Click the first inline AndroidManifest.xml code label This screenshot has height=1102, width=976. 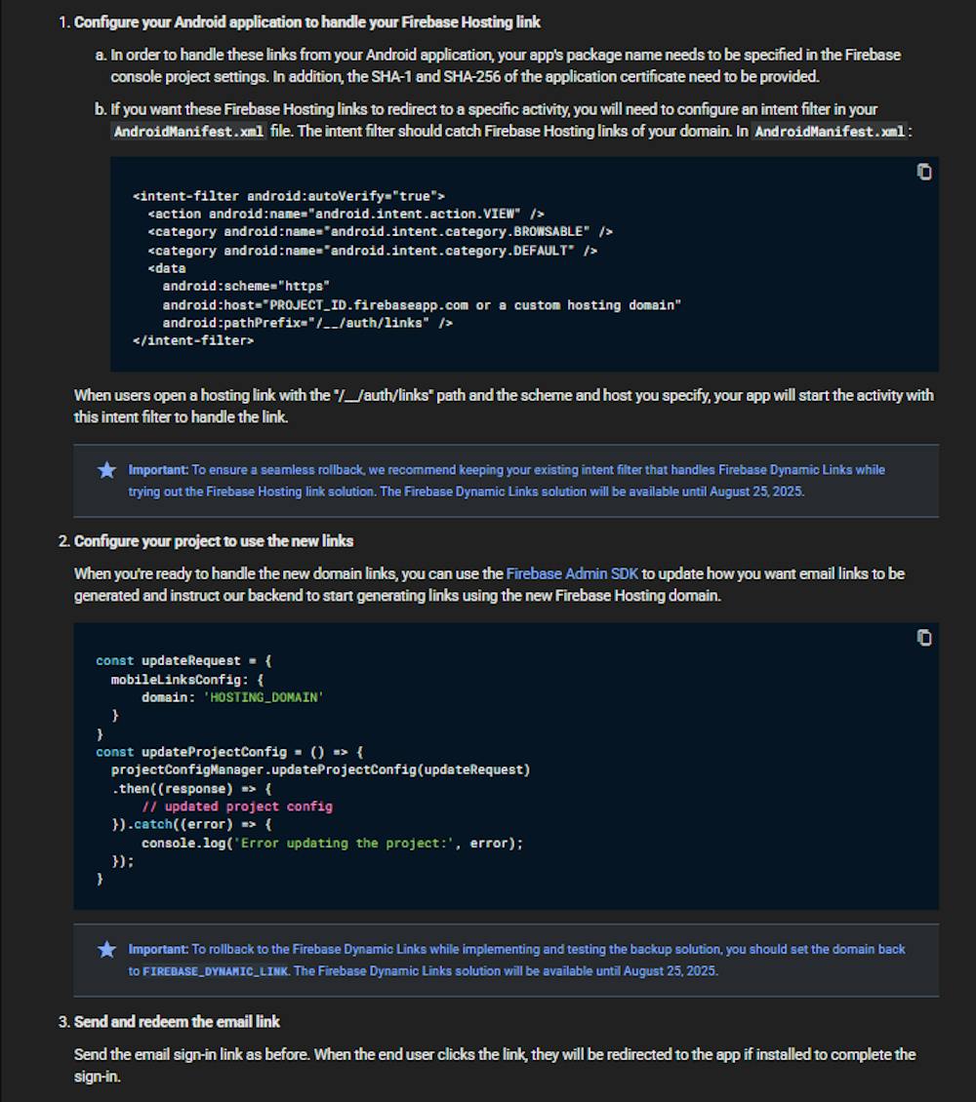tap(188, 132)
